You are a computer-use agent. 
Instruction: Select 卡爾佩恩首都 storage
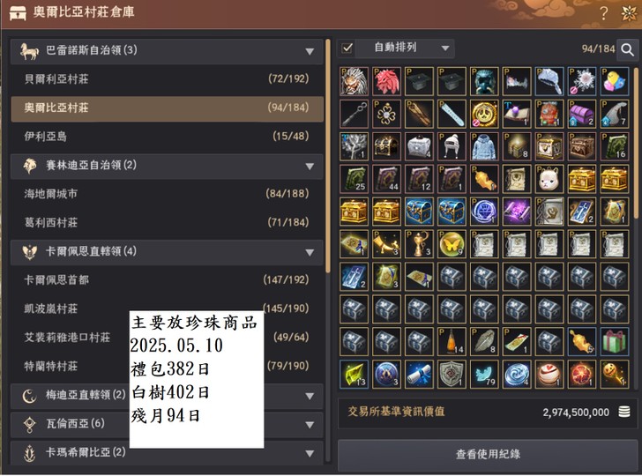point(167,280)
